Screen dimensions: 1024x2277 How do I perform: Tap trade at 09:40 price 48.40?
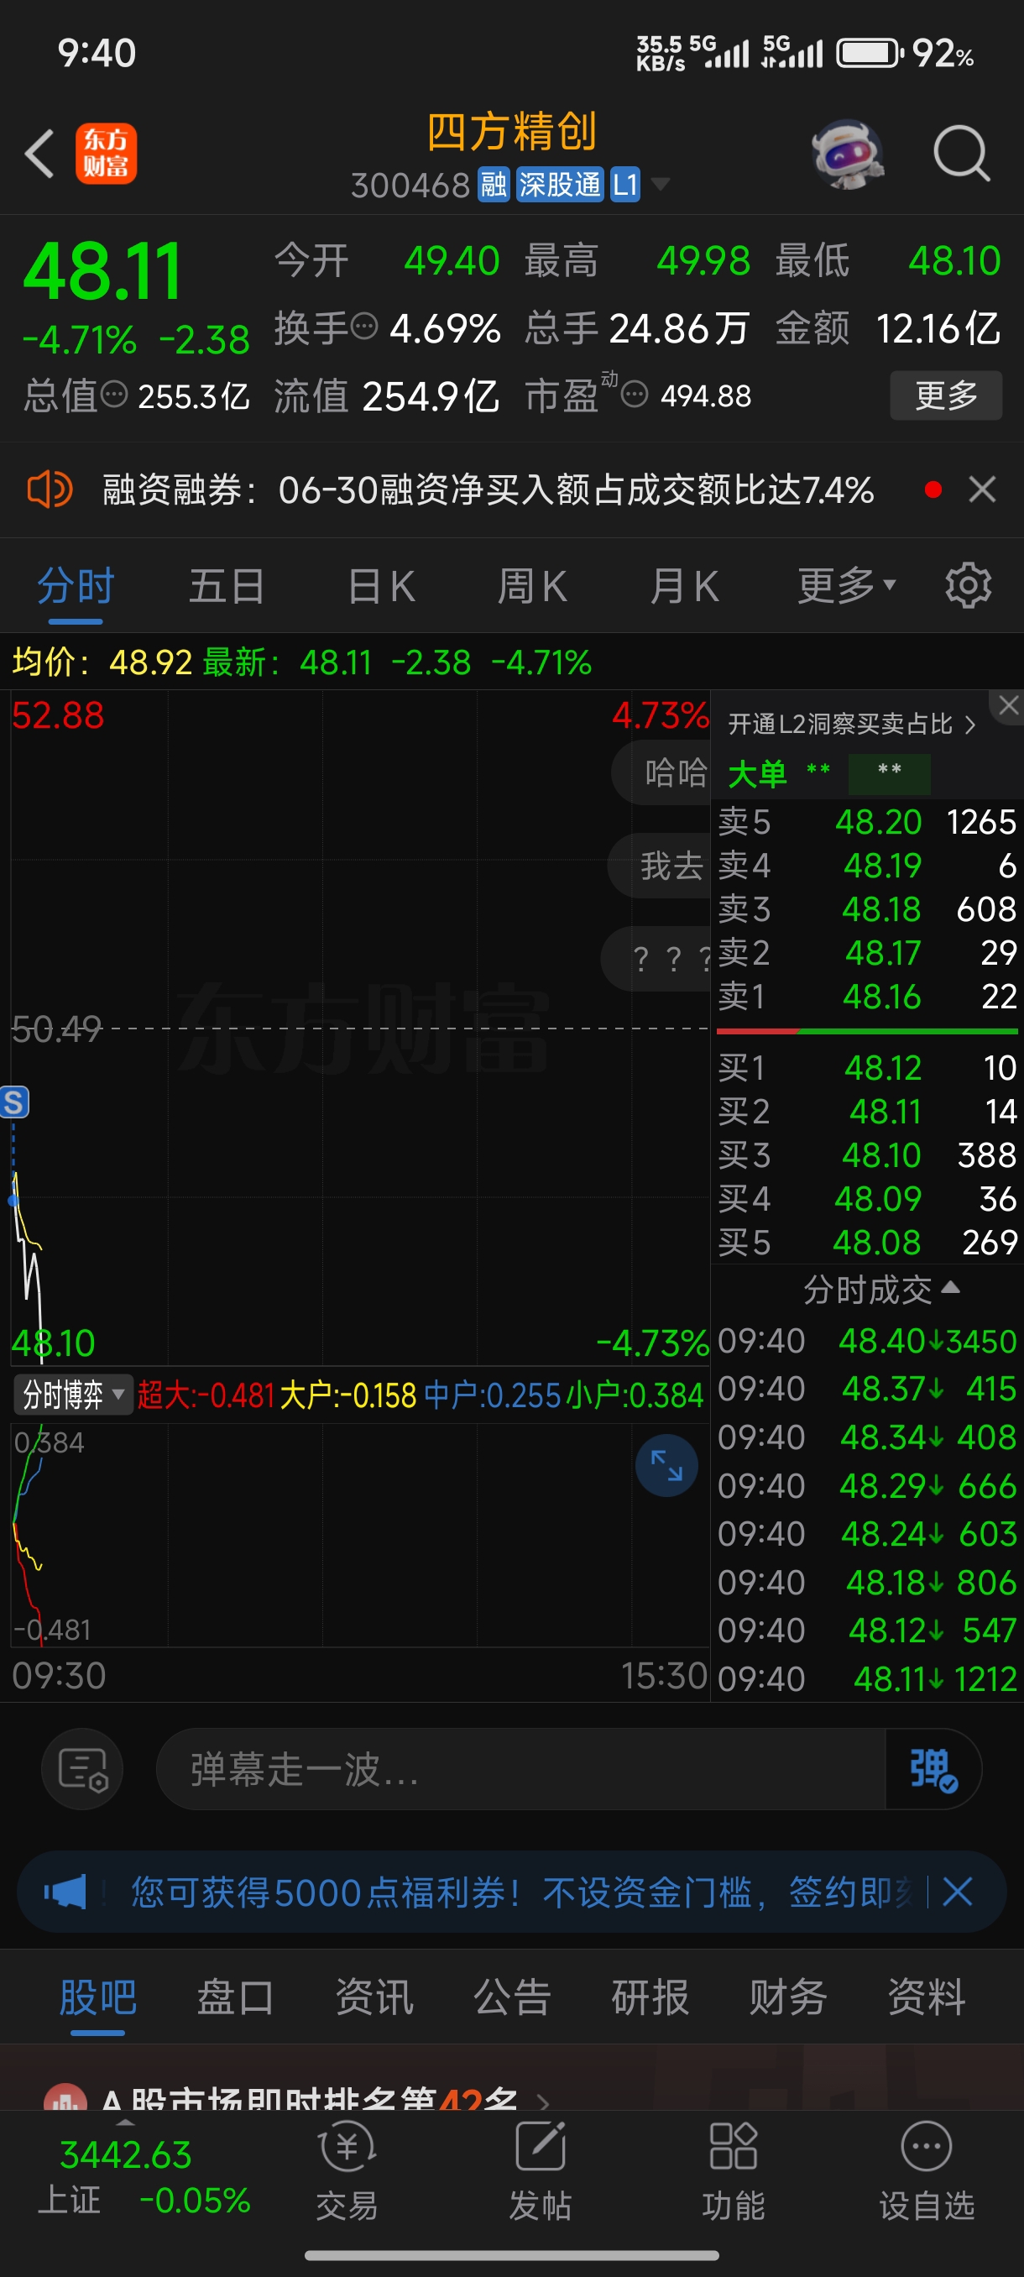(867, 1341)
